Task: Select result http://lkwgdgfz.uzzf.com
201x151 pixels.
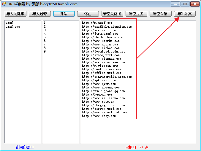Action: click(104, 105)
